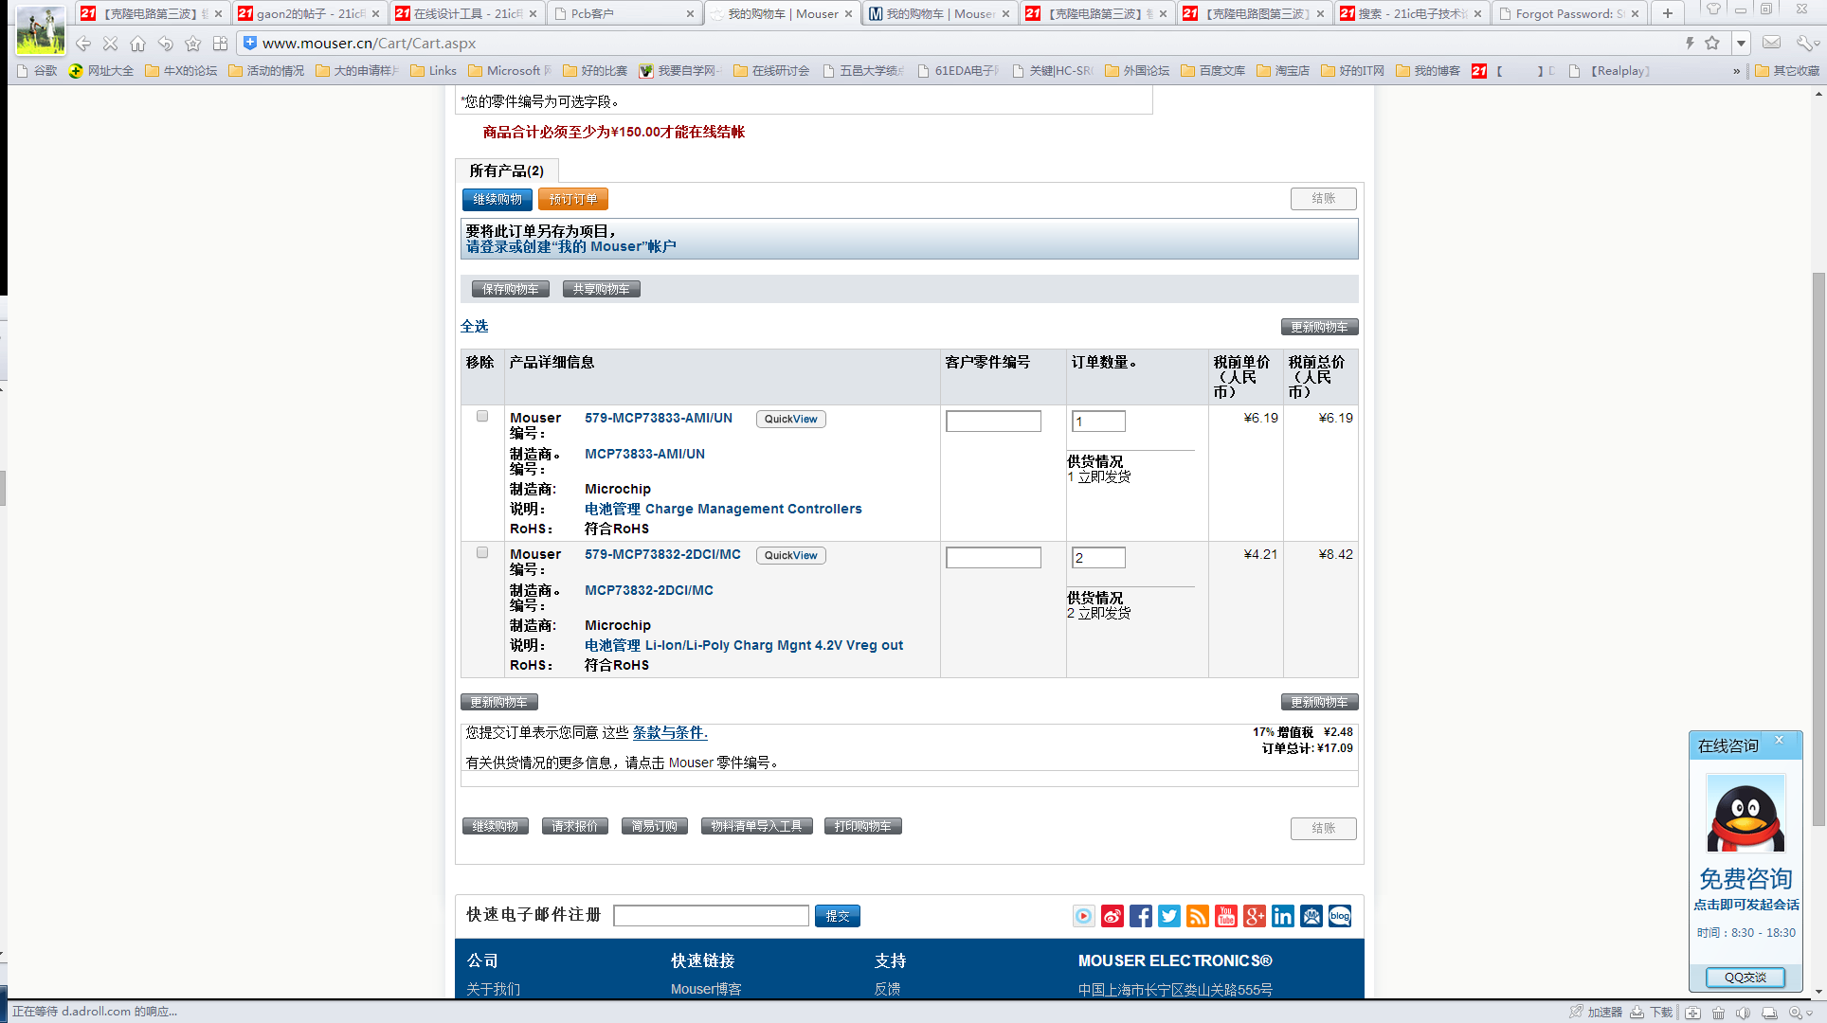Open a new browser tab with plus
The width and height of the screenshot is (1827, 1023).
pos(1668,13)
